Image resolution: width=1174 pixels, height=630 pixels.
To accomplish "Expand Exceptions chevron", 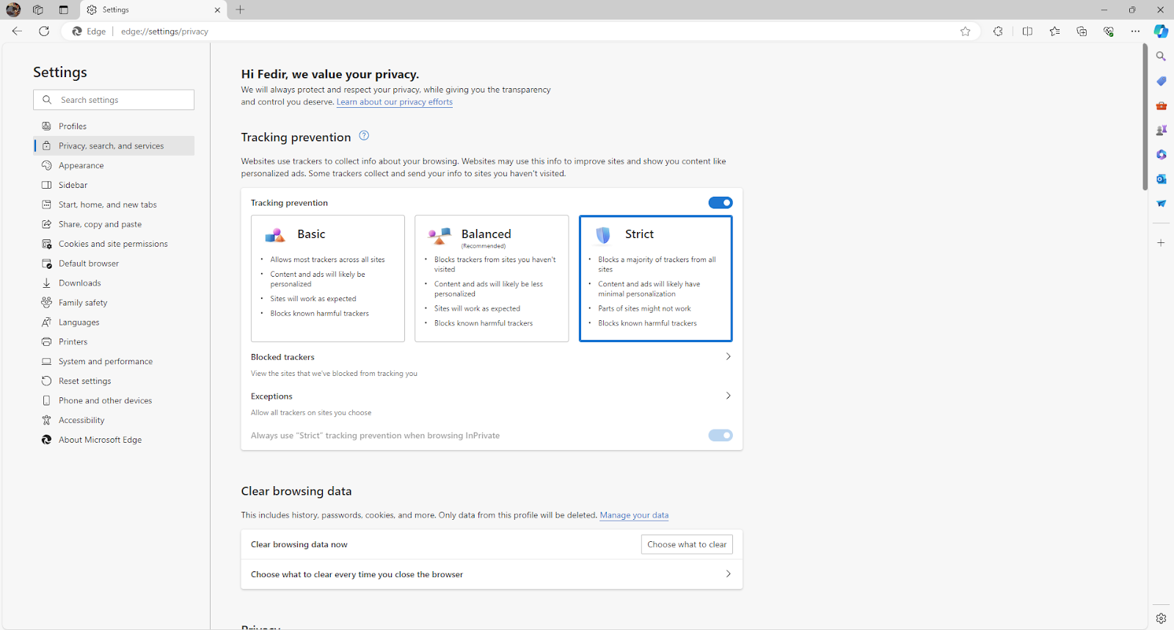I will point(728,396).
